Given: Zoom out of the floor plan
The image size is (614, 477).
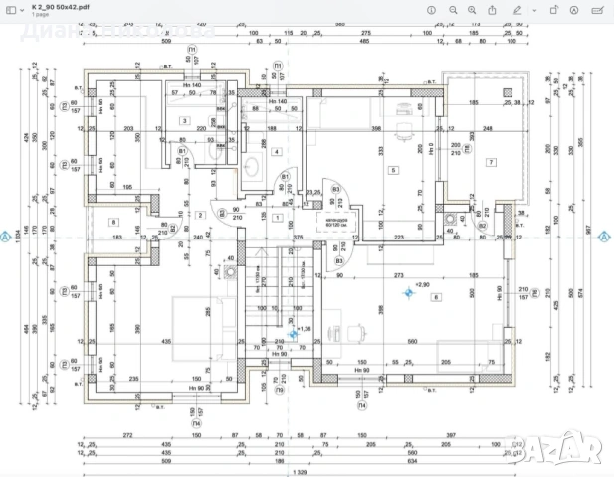Looking at the screenshot, I should click(453, 11).
